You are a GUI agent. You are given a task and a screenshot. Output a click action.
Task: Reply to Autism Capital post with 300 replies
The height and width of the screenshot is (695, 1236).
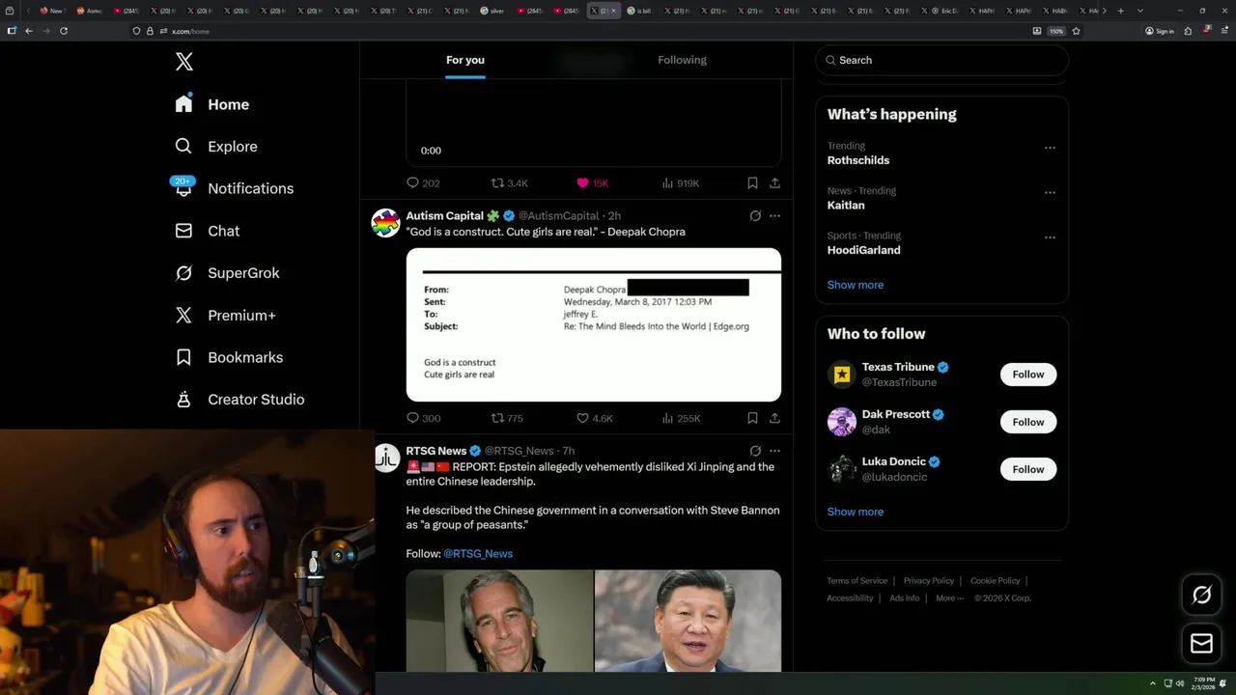(x=423, y=418)
